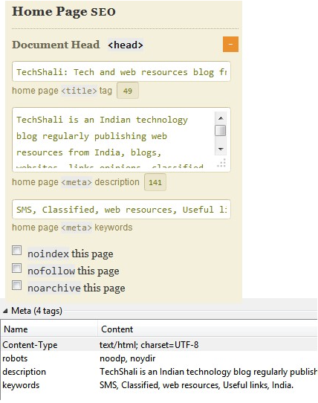Click the description textarea scrollbar thumb
Viewport: 318px width, 403px height.
221,131
